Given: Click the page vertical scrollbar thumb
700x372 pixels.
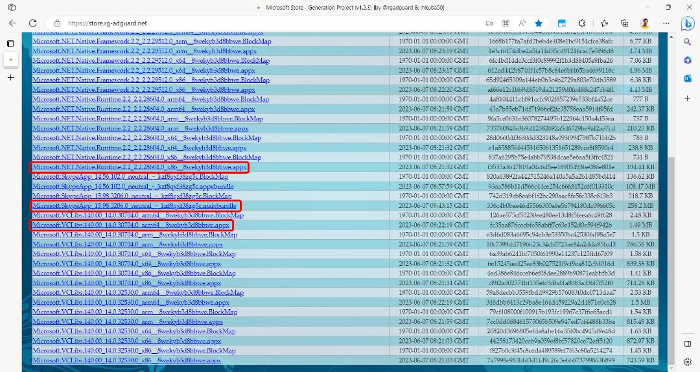Looking at the screenshot, I should click(x=671, y=259).
